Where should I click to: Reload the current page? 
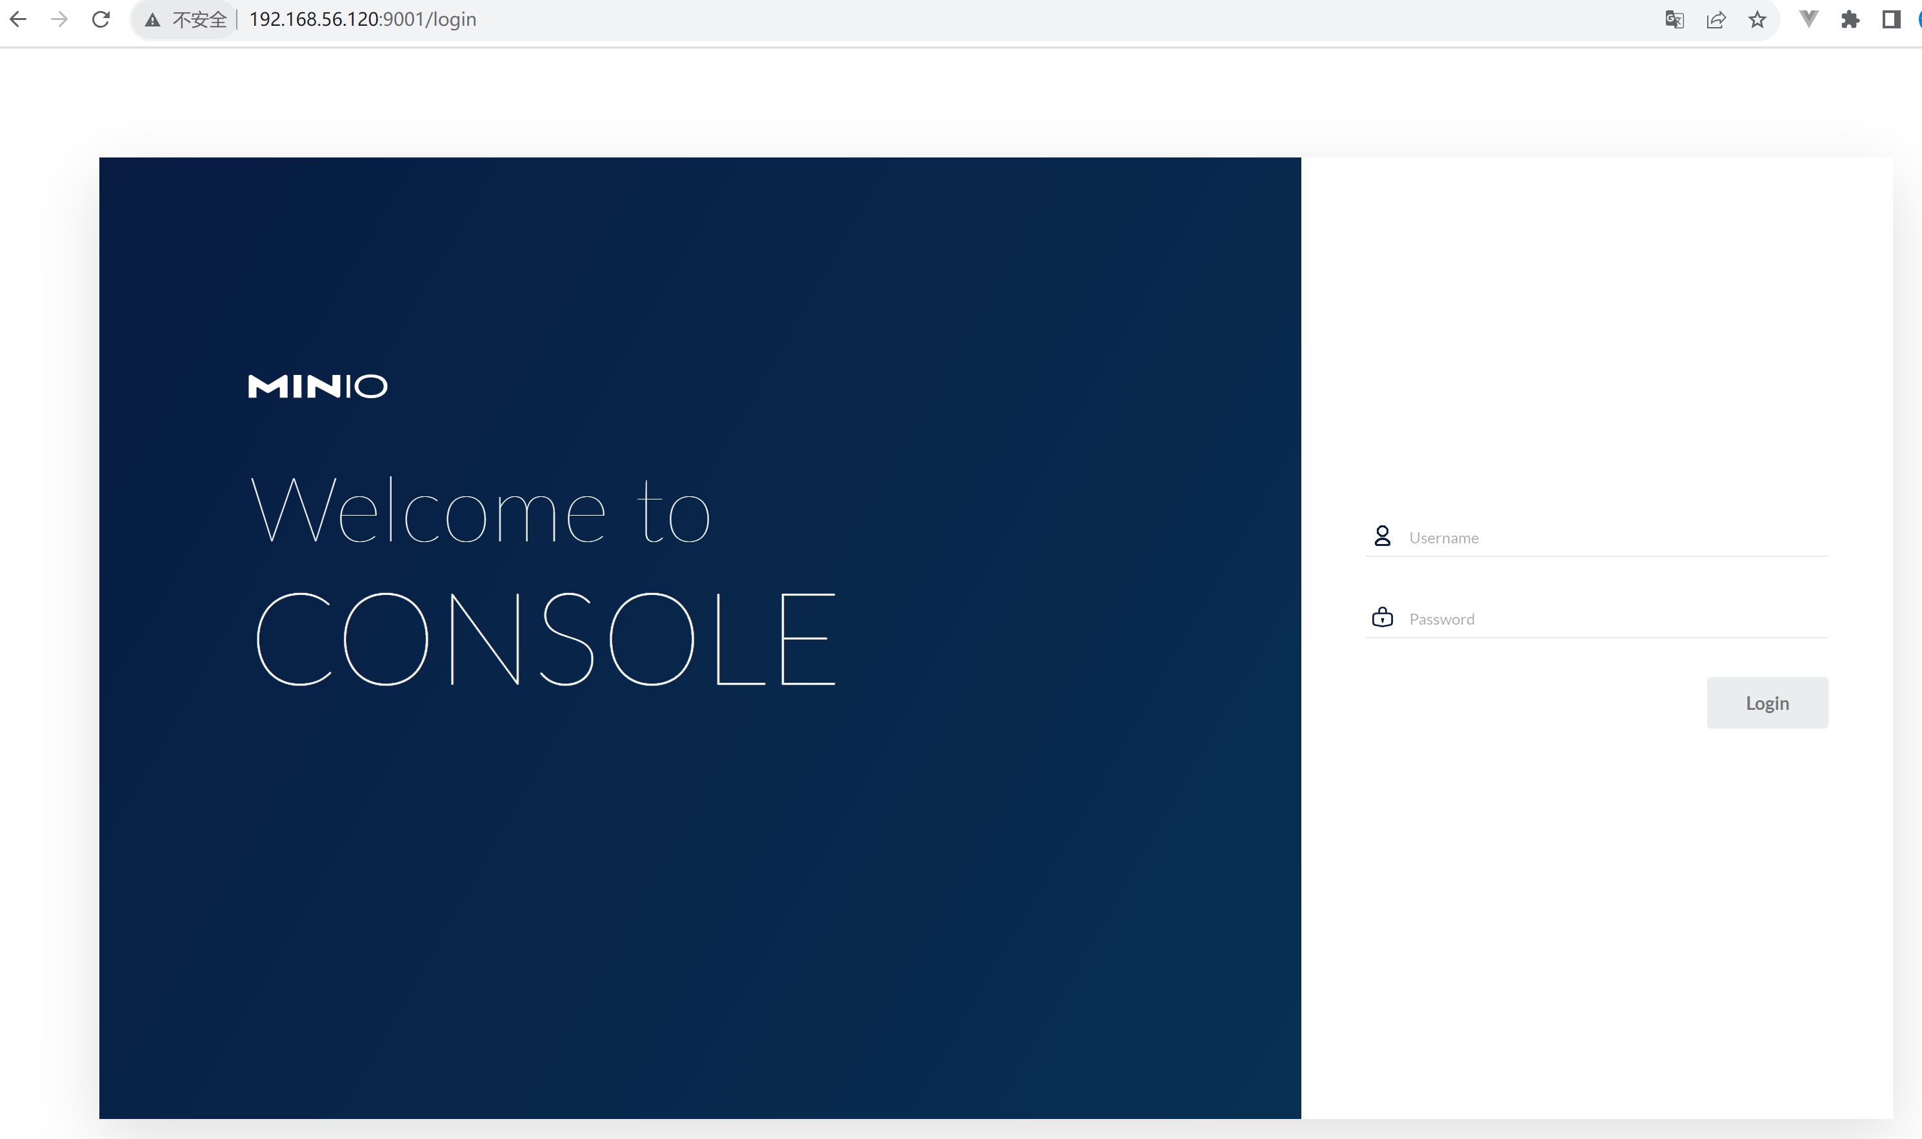click(x=101, y=19)
